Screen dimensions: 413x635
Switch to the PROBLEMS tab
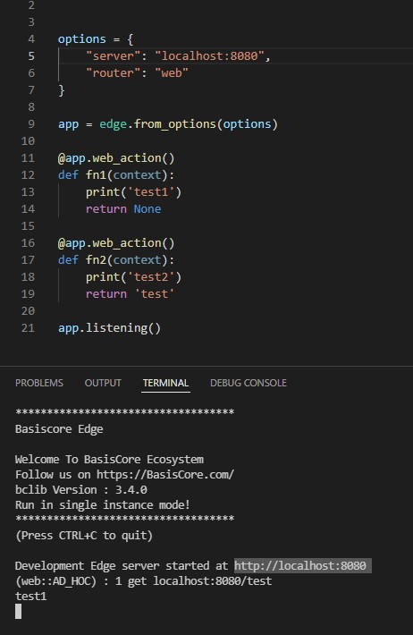(39, 383)
